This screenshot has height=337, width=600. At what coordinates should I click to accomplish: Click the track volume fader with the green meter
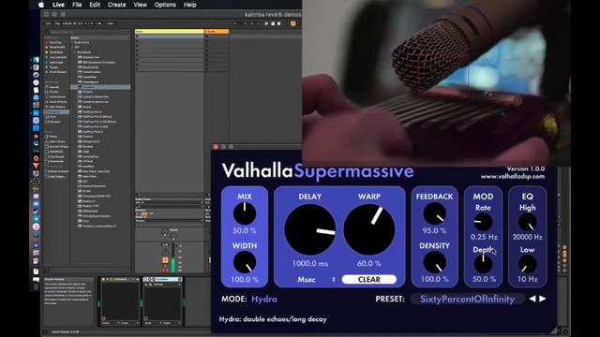[173, 258]
